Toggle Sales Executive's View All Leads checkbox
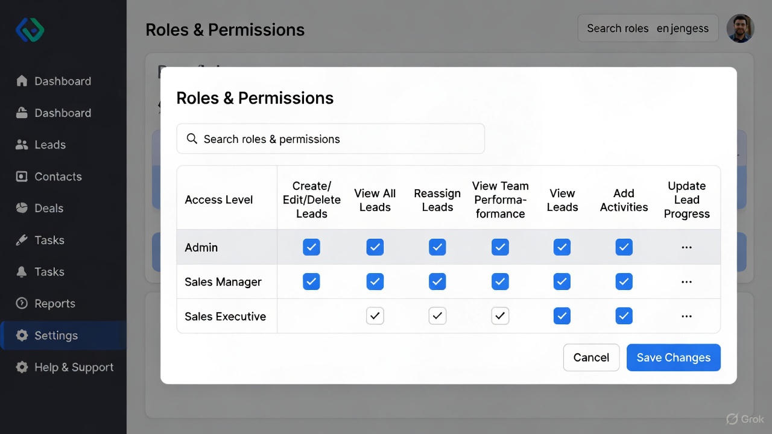Image resolution: width=772 pixels, height=434 pixels. pyautogui.click(x=375, y=316)
